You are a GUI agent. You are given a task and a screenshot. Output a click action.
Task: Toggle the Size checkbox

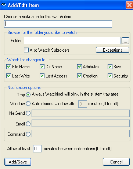click(x=110, y=67)
